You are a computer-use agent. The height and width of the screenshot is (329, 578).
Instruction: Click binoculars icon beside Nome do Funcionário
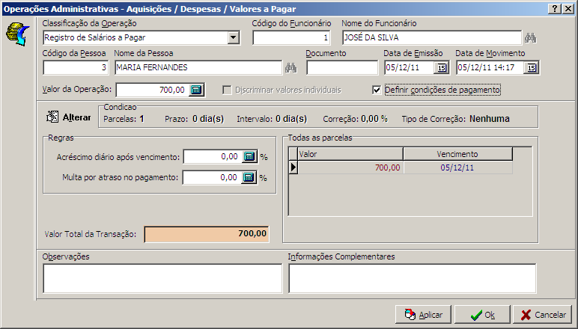click(x=531, y=38)
